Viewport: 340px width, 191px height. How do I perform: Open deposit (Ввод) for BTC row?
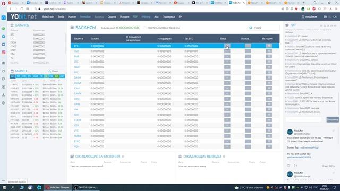(227, 46)
